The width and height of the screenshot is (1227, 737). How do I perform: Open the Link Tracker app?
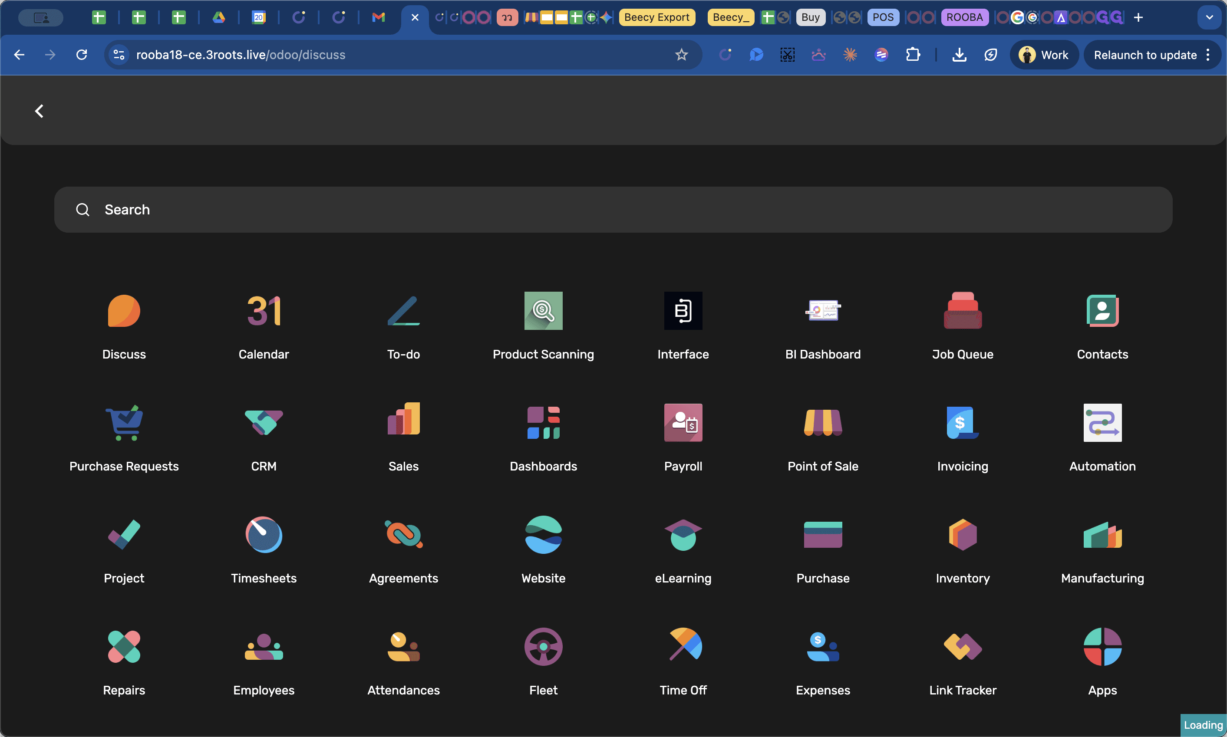(963, 662)
